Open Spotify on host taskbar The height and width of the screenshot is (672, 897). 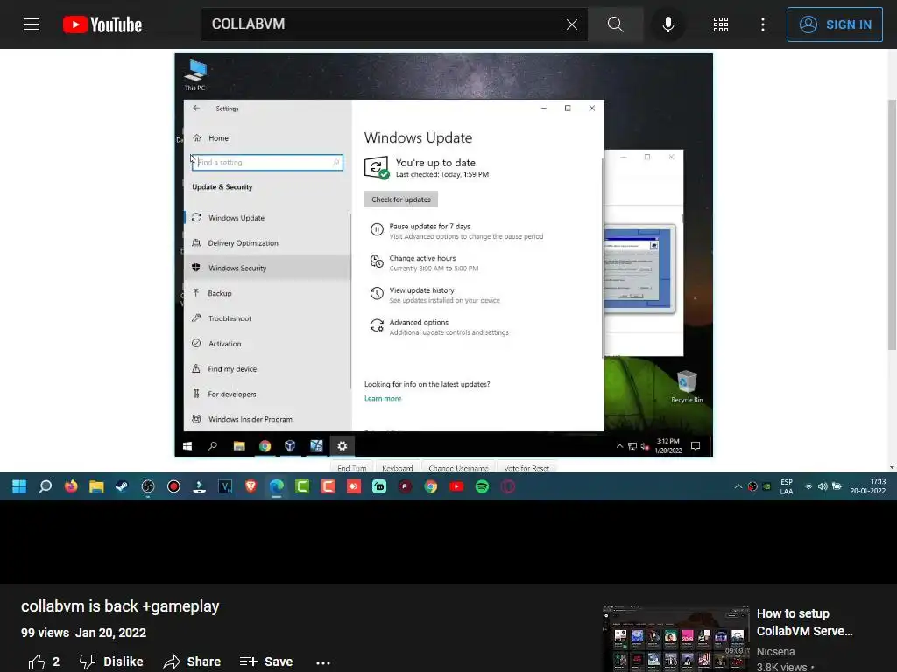point(483,486)
